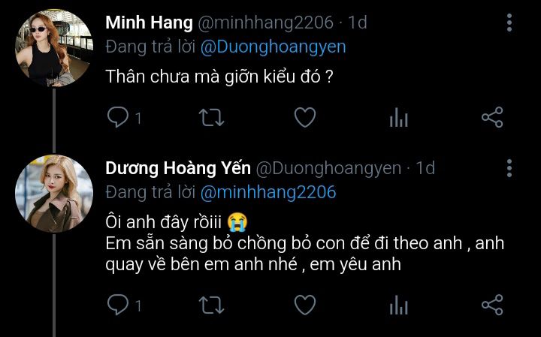The height and width of the screenshot is (337, 541).
Task: Click the @minhhang2206 mention link
Action: pyautogui.click(x=268, y=192)
